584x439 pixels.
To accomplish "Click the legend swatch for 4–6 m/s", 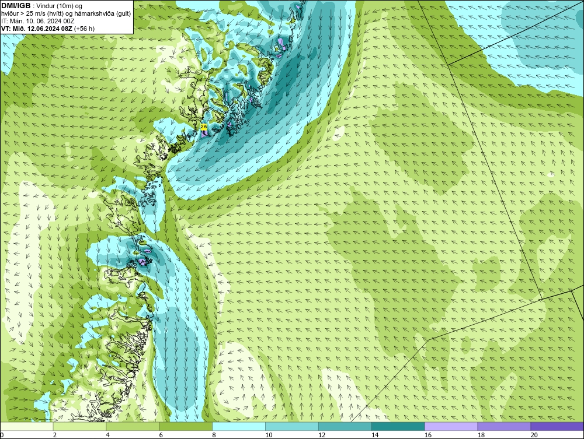I will click(x=133, y=426).
